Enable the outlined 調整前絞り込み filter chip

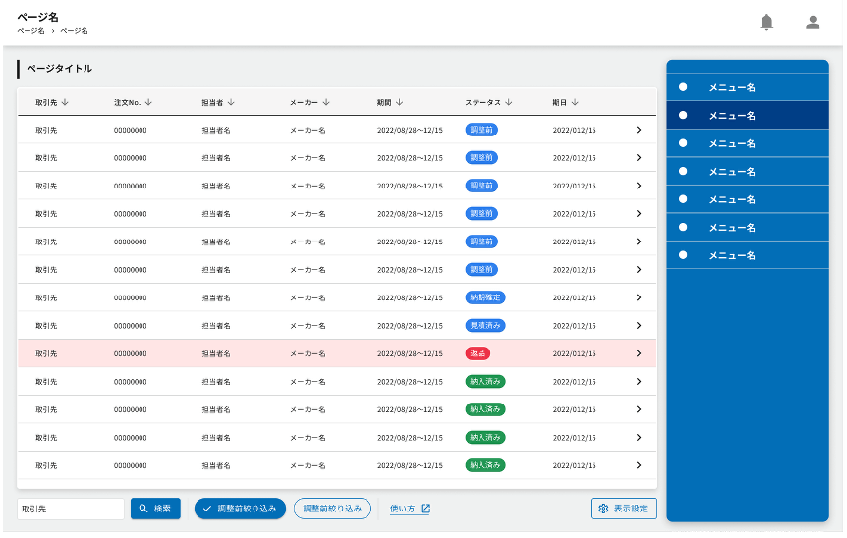332,509
